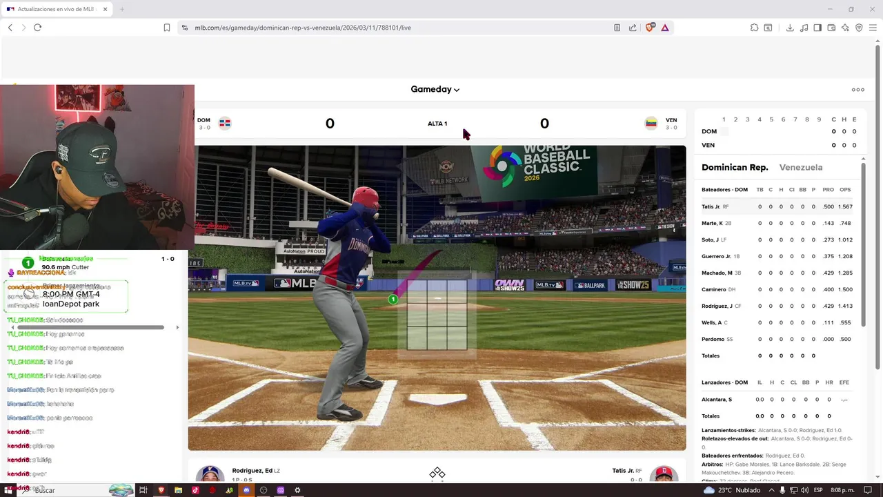Open Soto, J in batters list
This screenshot has height=497, width=883.
click(x=710, y=240)
